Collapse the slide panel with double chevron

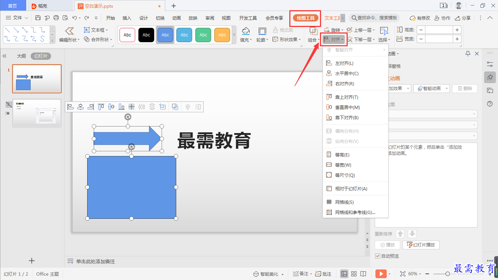point(5,56)
